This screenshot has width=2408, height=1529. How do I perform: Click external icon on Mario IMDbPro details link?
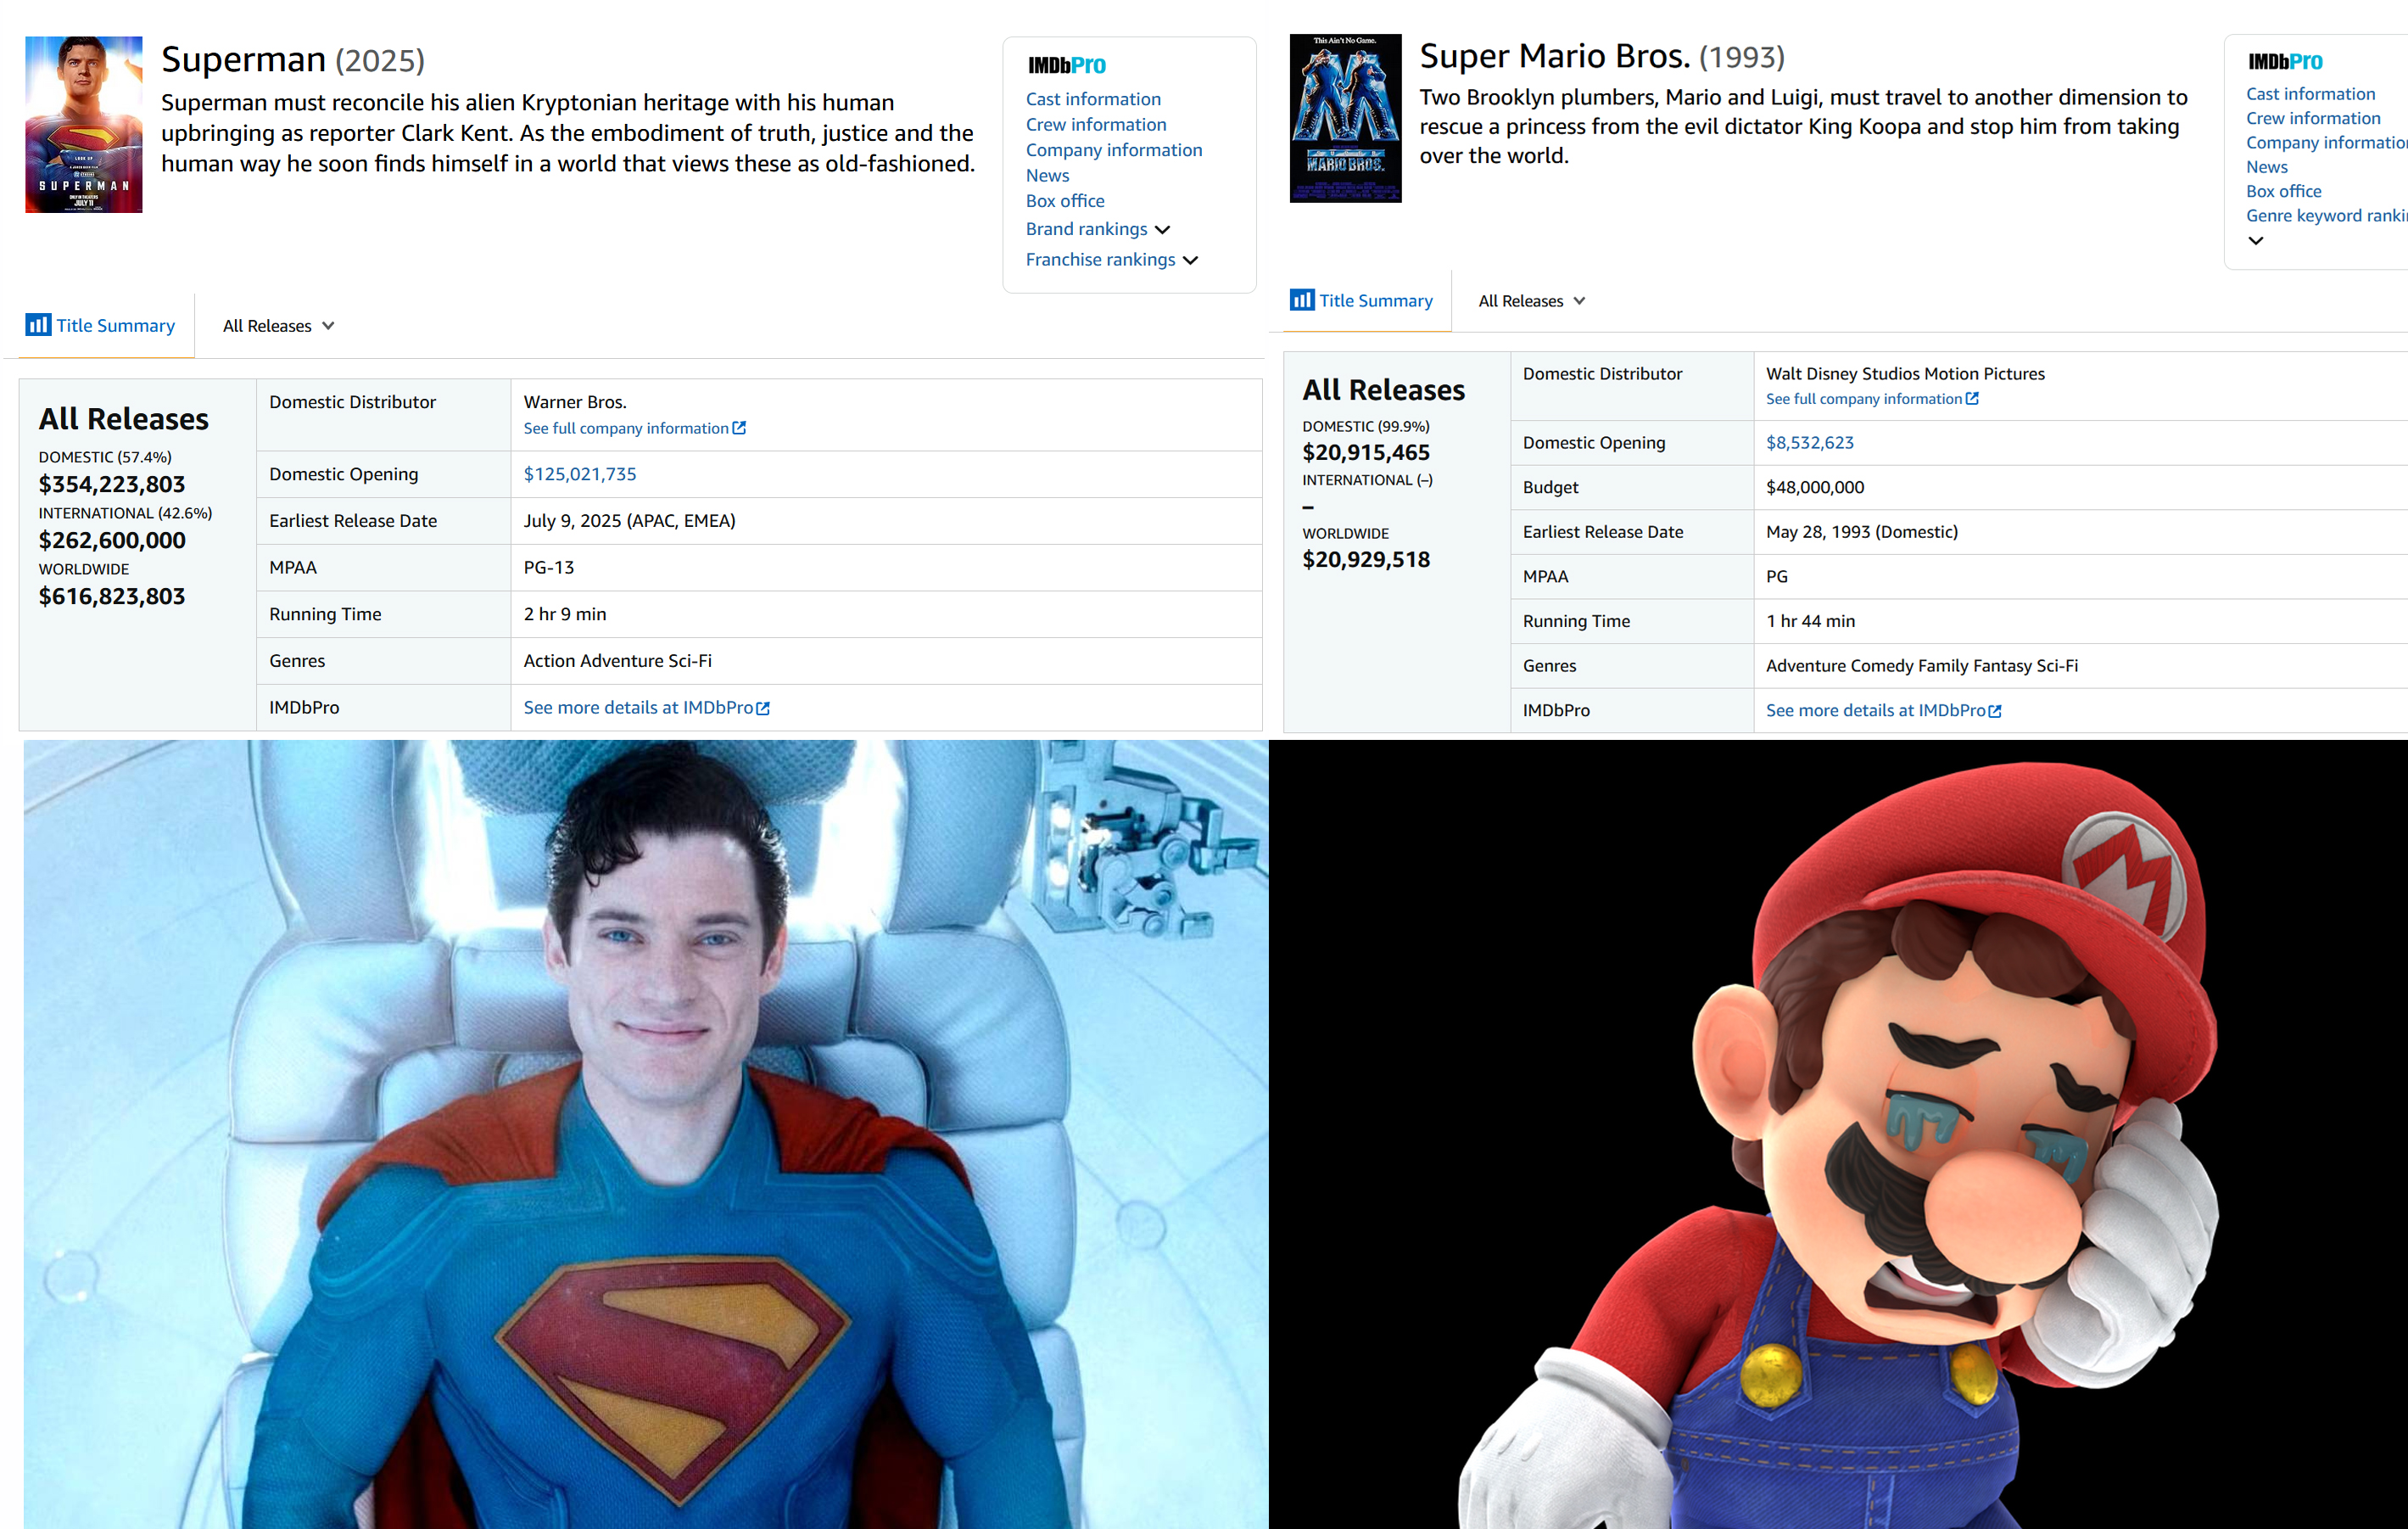[x=1995, y=711]
